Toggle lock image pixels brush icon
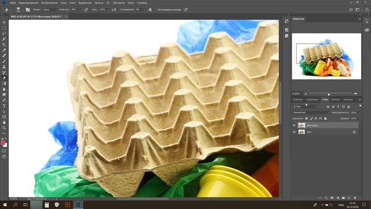The image size is (371, 209). [311, 118]
